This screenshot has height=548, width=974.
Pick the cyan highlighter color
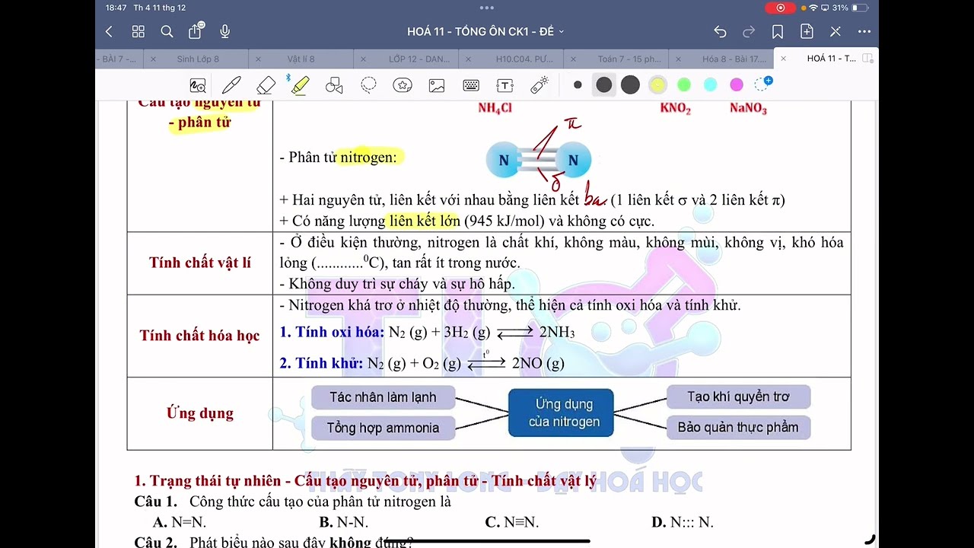(710, 85)
